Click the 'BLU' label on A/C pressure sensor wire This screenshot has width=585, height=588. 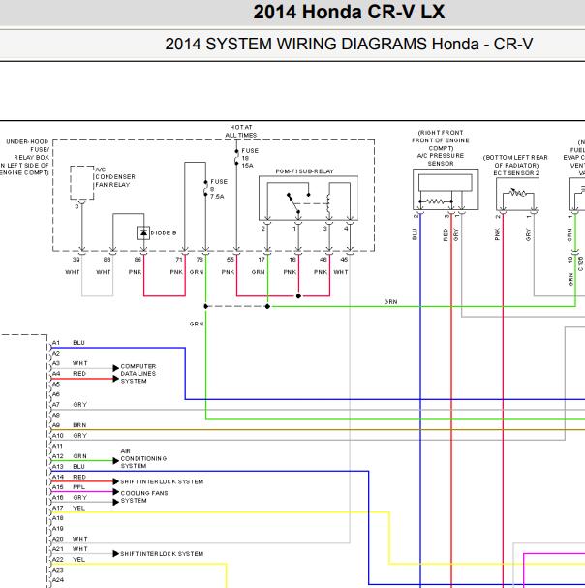415,234
